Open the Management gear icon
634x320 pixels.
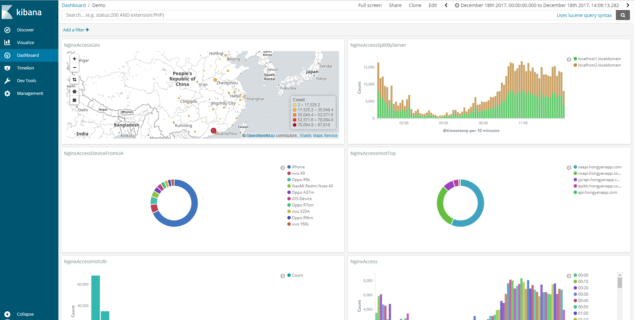7,94
